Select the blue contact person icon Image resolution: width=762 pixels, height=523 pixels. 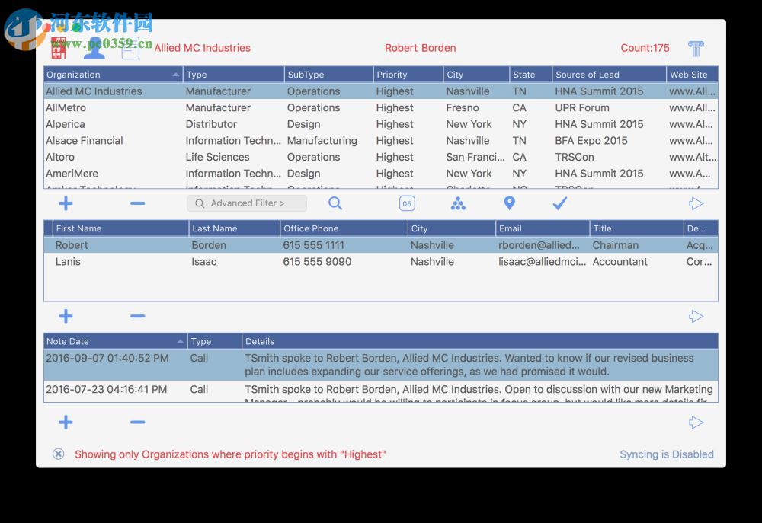point(94,47)
